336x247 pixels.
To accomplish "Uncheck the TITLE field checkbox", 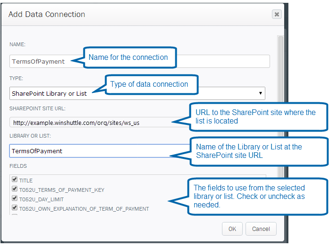I will [x=15, y=179].
